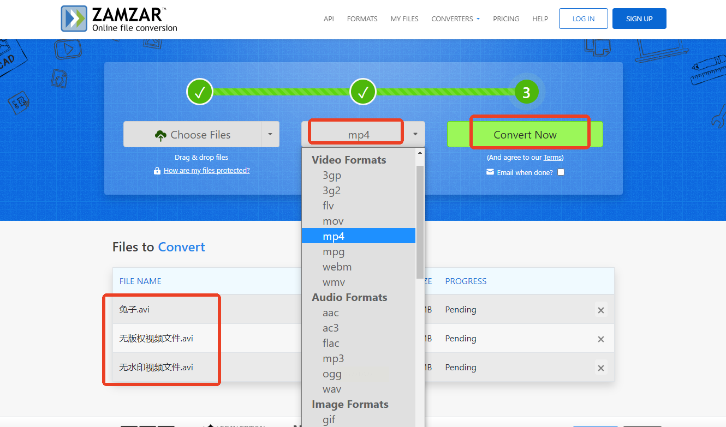
Task: Click the step 2 green checkmark circle
Action: tap(363, 92)
